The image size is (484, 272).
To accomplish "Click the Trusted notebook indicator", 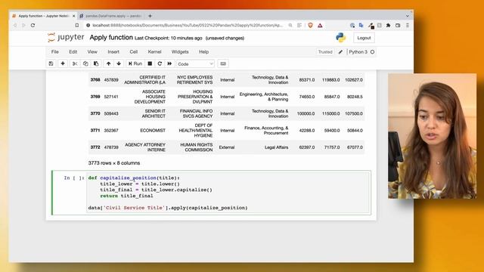I will [x=325, y=52].
